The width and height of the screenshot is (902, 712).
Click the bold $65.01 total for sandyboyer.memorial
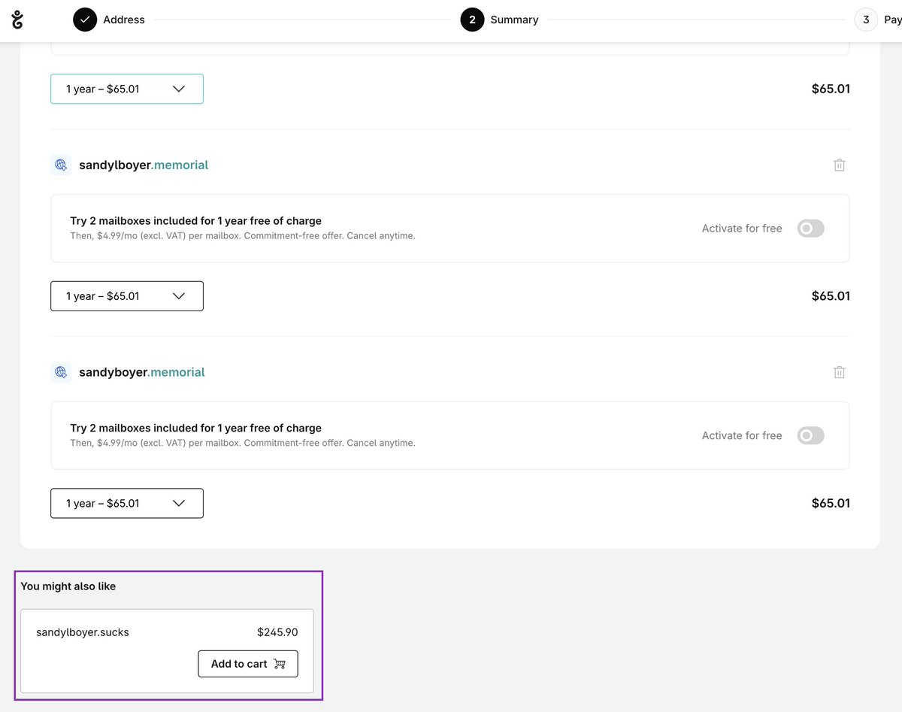tap(831, 504)
